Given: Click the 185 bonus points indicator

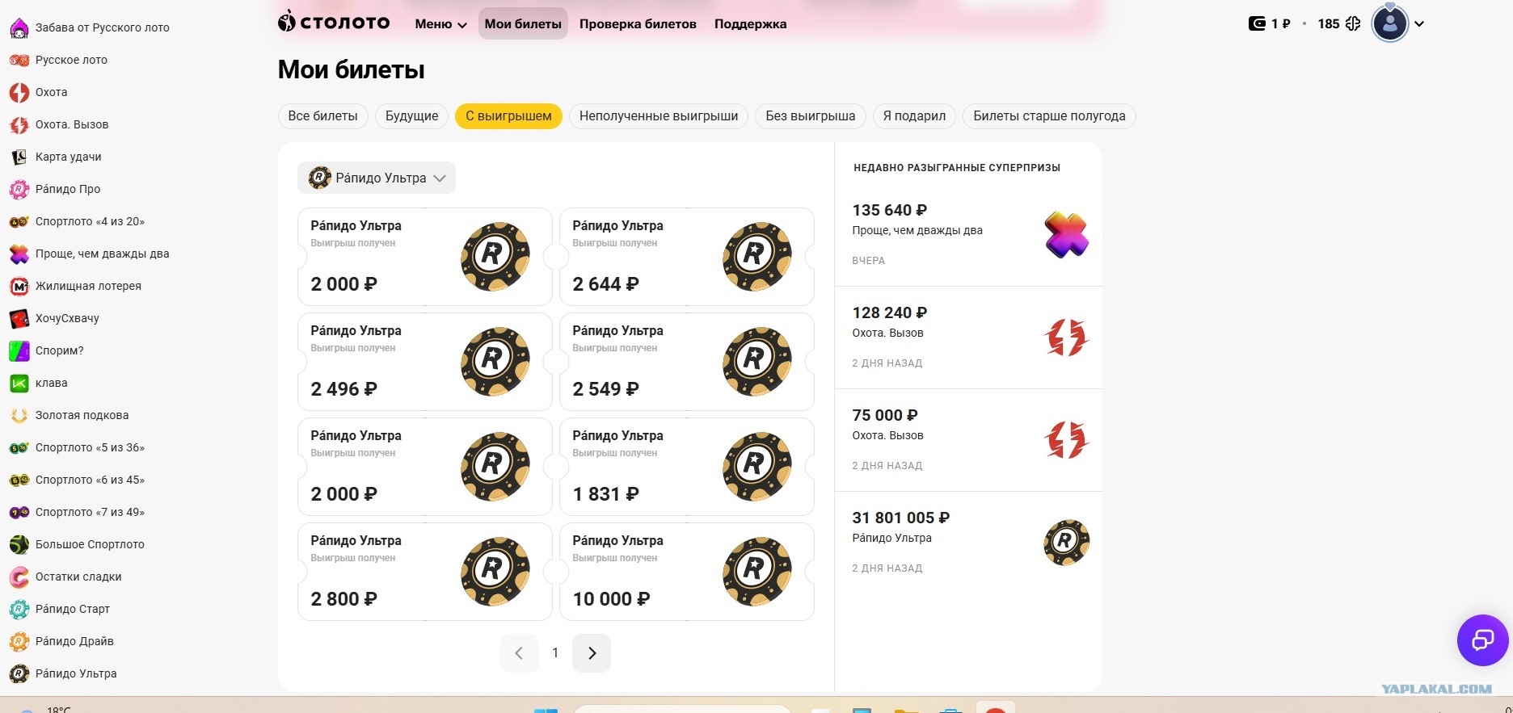Looking at the screenshot, I should [x=1339, y=23].
